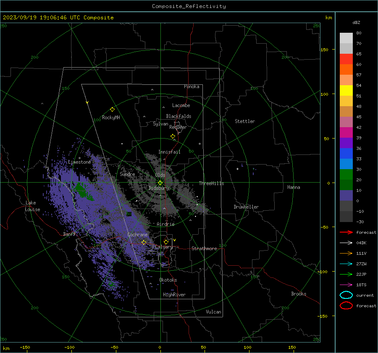This screenshot has height=353, width=378.
Task: Click the '18TS' legend text
Action: tap(361, 285)
